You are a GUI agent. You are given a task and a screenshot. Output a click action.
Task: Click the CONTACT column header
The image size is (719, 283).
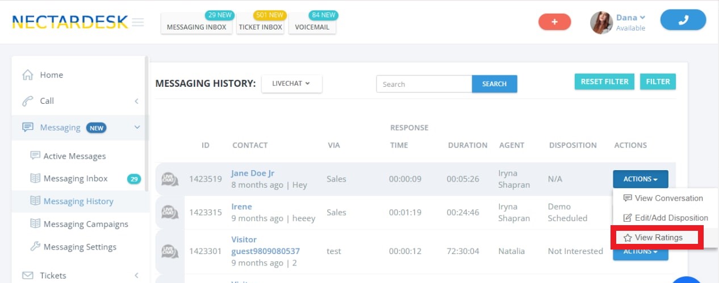click(x=250, y=145)
